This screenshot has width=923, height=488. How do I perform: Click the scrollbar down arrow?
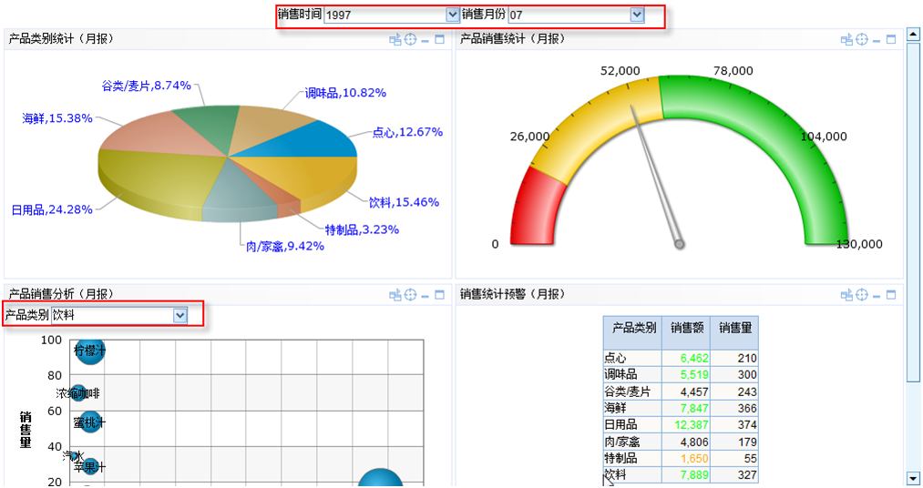(x=914, y=478)
